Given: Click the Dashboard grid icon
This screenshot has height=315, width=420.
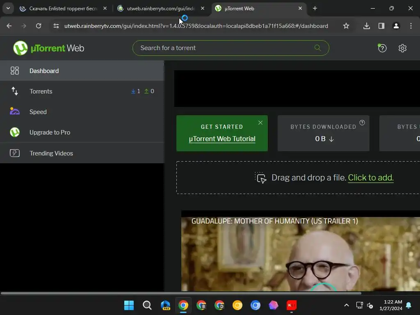Looking at the screenshot, I should tap(15, 71).
